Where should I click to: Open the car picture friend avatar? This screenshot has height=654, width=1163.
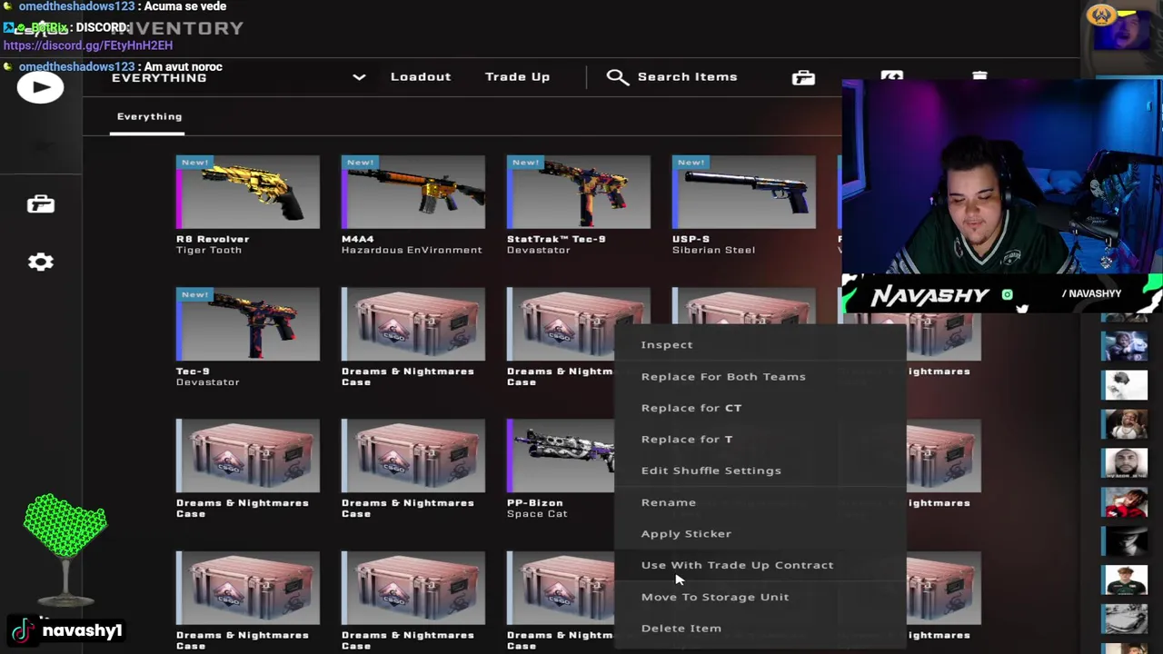pos(1125,619)
